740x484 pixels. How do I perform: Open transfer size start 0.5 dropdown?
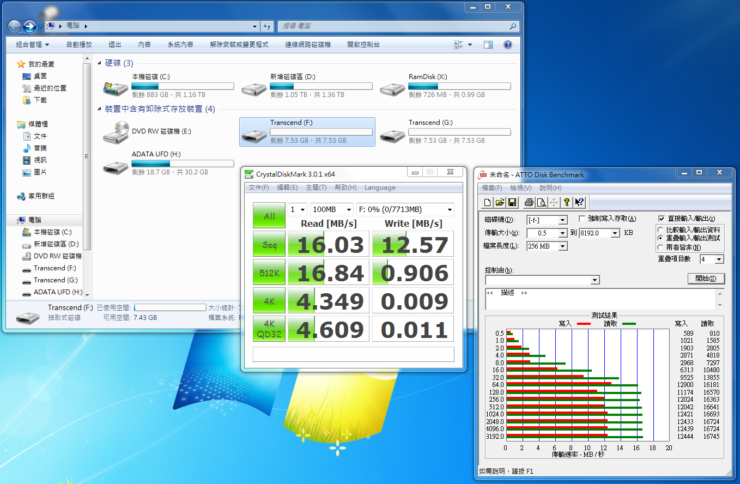(562, 233)
